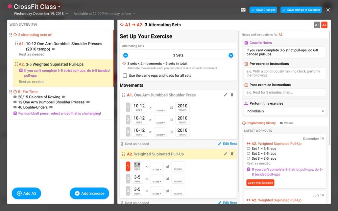This screenshot has width=338, height=211.
Task: Open video icon next to 20/15 Calories of Rowing
Action: [64, 97]
